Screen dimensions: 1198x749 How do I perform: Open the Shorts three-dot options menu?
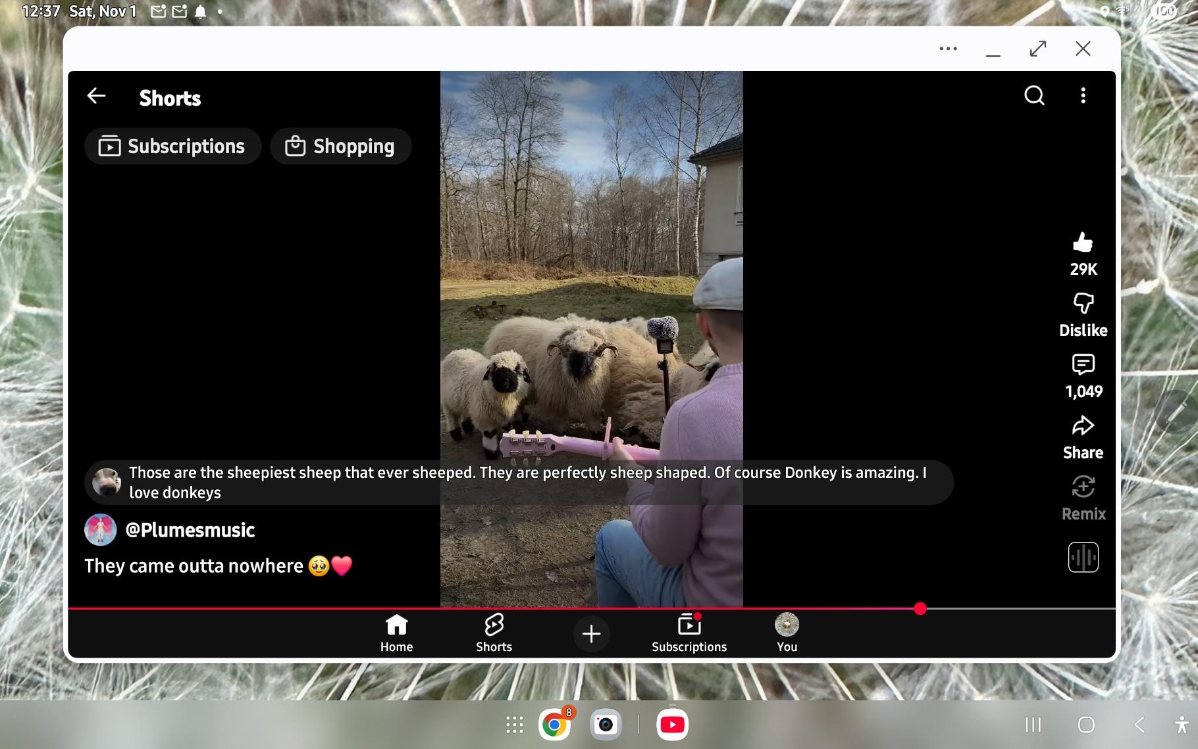pos(1083,96)
